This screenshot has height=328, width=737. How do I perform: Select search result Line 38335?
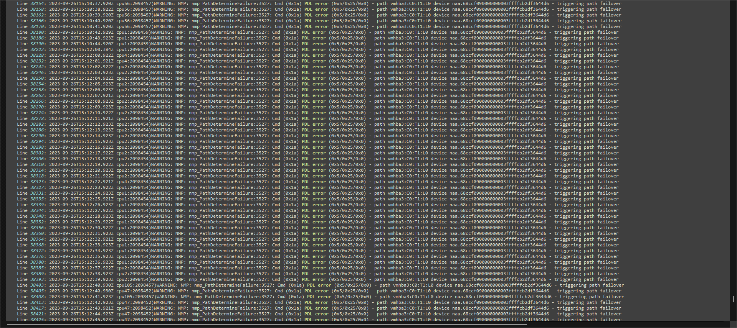318,199
